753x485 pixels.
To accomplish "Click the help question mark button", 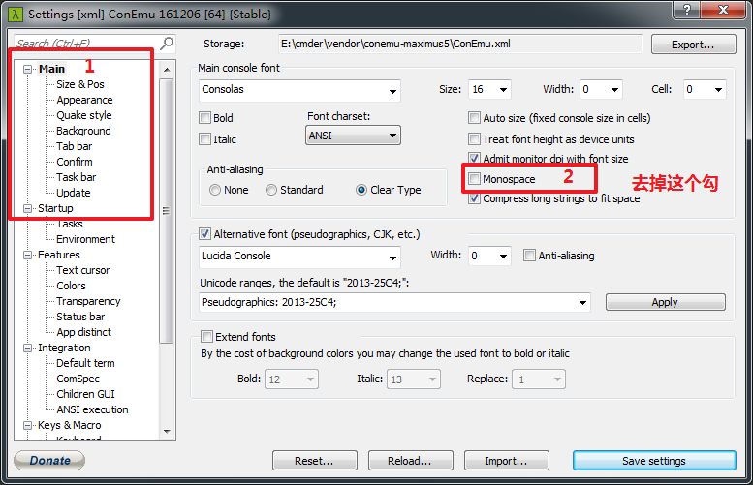I will [x=687, y=9].
